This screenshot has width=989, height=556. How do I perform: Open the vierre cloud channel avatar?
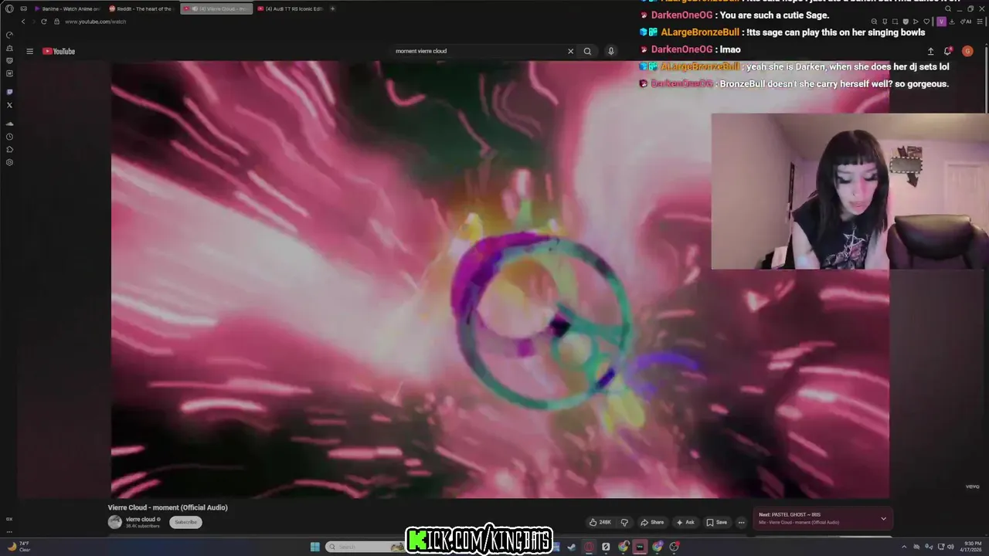(115, 522)
